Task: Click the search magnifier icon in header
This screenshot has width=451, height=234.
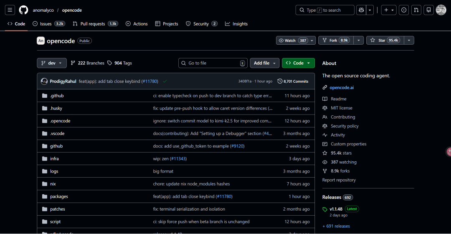Action: pyautogui.click(x=302, y=10)
